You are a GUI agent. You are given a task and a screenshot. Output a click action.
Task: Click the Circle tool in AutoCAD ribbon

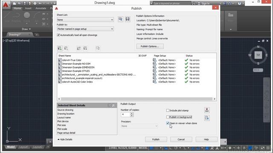pyautogui.click(x=27, y=17)
